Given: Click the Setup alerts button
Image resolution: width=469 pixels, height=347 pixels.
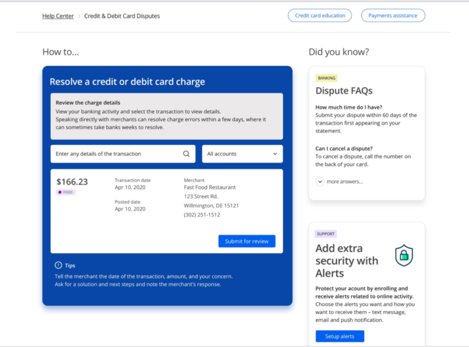Looking at the screenshot, I should 339,336.
